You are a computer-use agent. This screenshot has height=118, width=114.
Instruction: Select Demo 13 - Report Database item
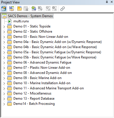[x=34, y=99]
